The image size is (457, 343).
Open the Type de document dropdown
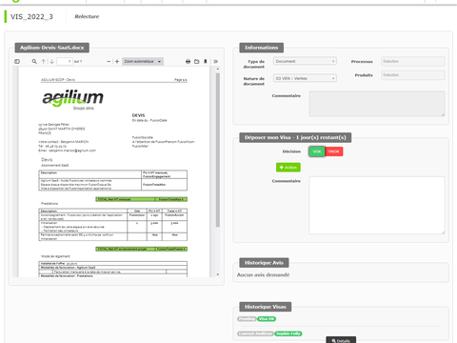[x=305, y=61]
